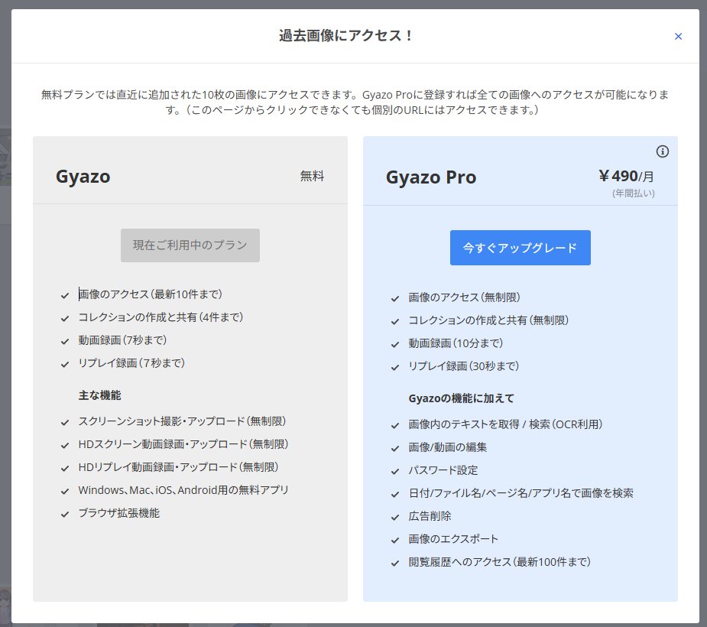Click the 今すぐアップグレード button

(520, 248)
